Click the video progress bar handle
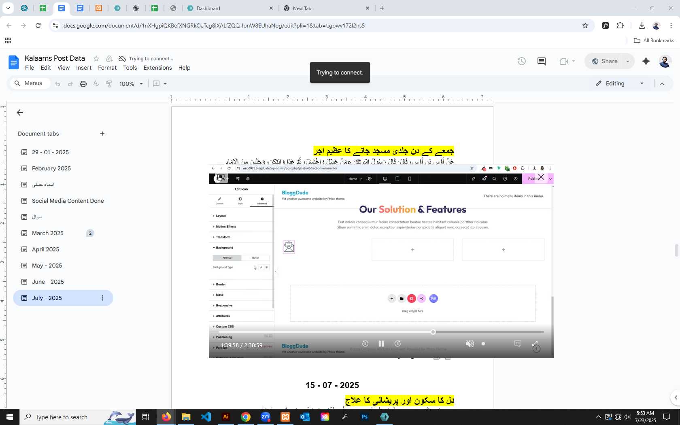680x425 pixels. coord(433,332)
